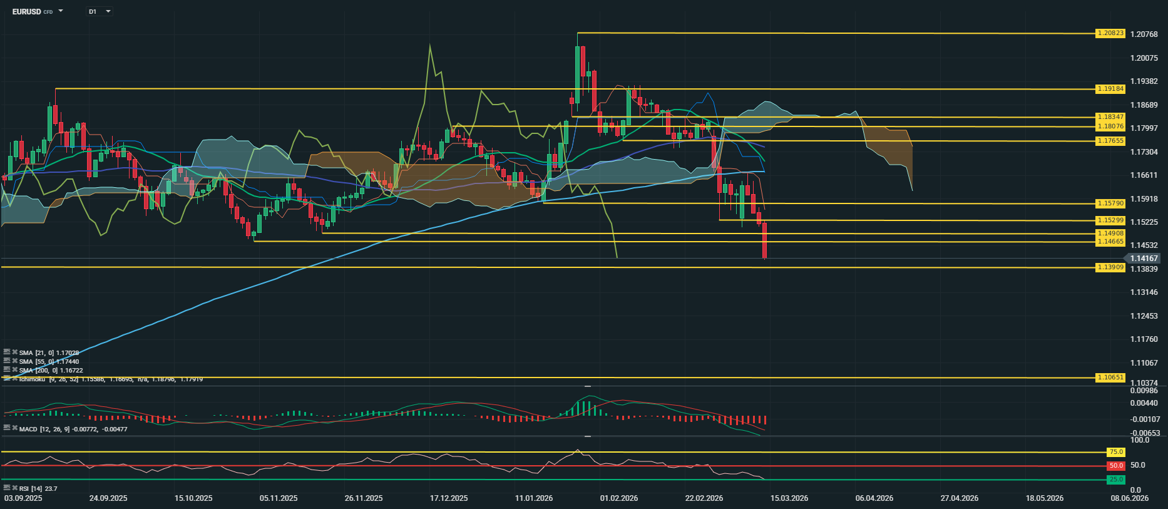
Task: Remove the SMA 55 indicator
Action: [x=14, y=361]
